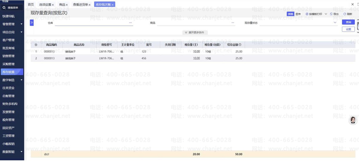The image size is (359, 163).
Task: Open the customer service avatar assistant
Action: click(353, 120)
